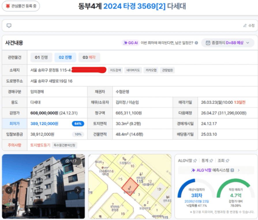Expand the 종결까지 D+88 예상 dropdown

pyautogui.click(x=228, y=43)
